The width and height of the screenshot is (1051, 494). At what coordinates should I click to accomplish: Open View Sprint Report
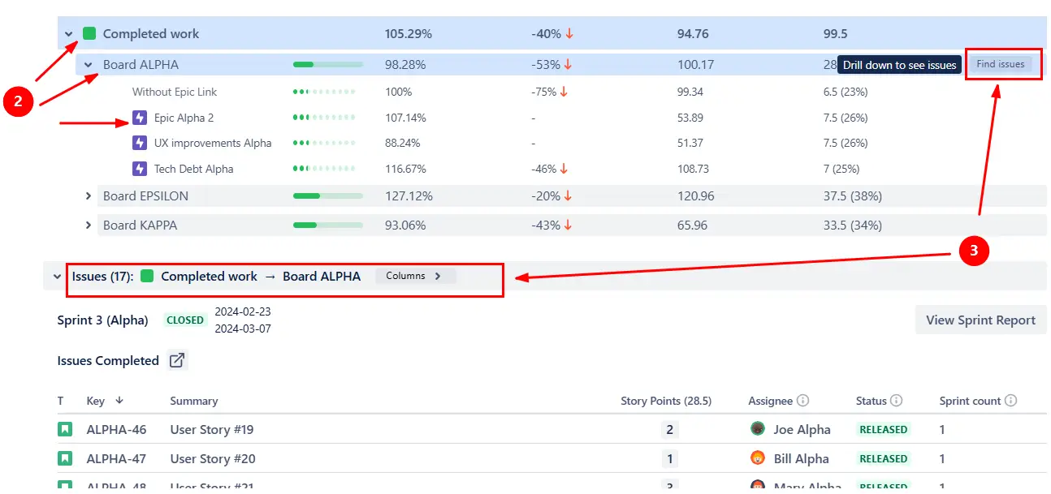point(980,320)
